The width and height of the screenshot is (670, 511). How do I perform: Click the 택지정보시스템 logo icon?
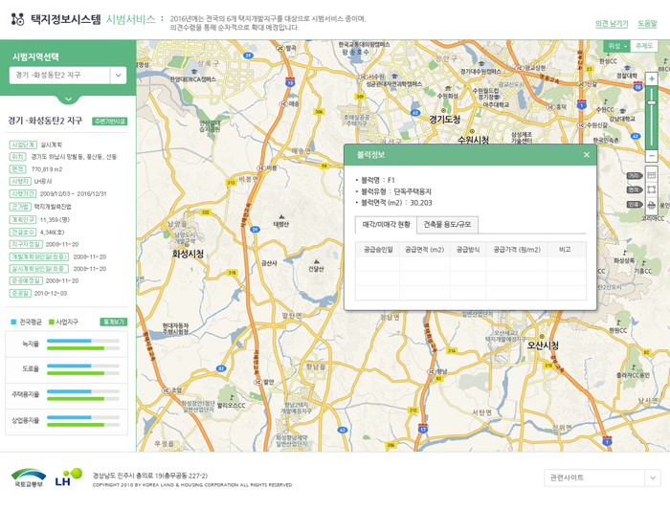[x=17, y=19]
